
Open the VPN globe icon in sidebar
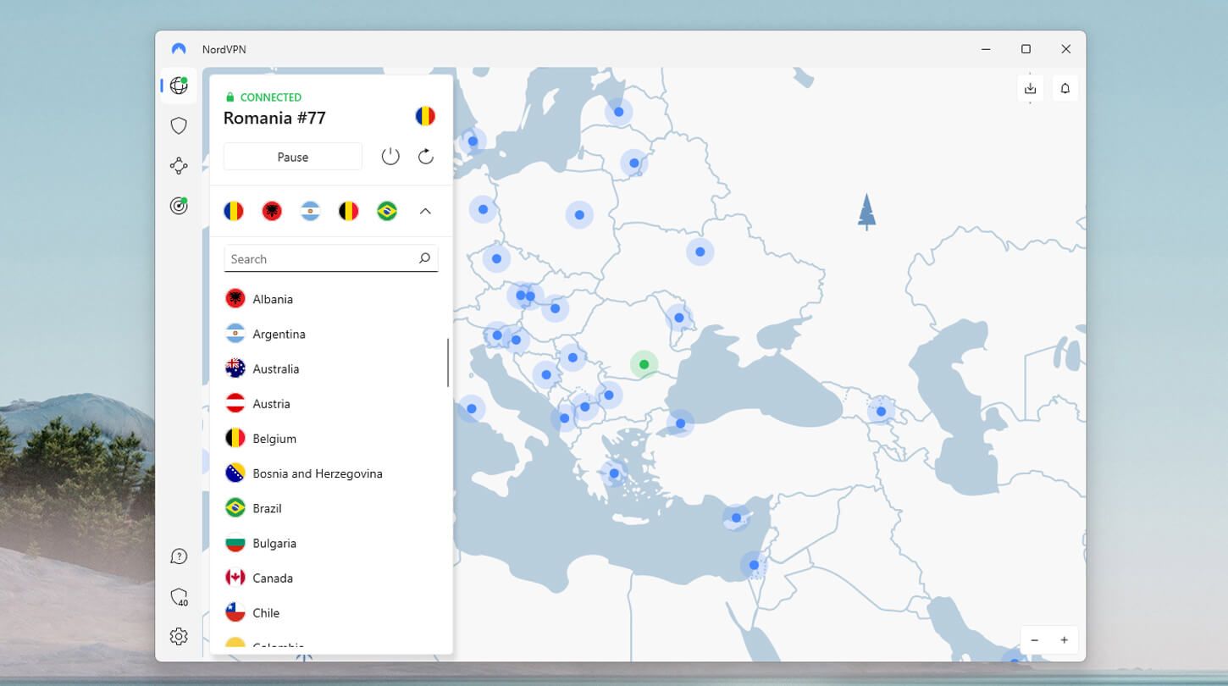click(x=179, y=86)
